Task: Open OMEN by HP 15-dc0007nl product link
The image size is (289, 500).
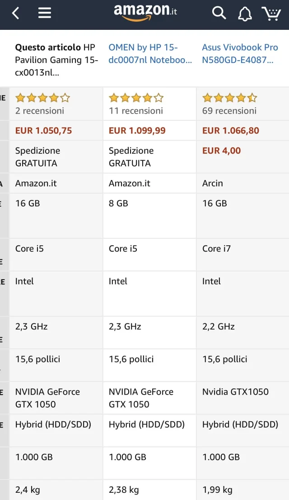Action: tap(150, 53)
